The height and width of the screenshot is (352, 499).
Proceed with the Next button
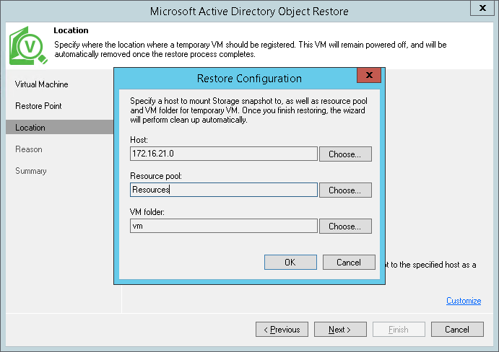pos(340,330)
